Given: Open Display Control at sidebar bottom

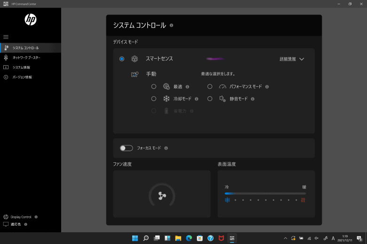Looking at the screenshot, I should pos(21,217).
